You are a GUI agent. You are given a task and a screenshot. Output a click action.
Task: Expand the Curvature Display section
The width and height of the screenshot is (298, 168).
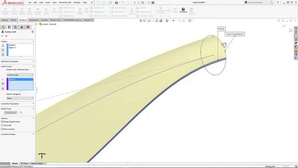pos(34,134)
